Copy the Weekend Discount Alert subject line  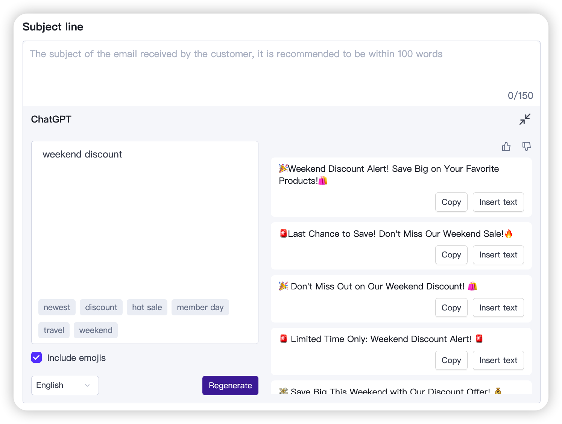point(451,202)
